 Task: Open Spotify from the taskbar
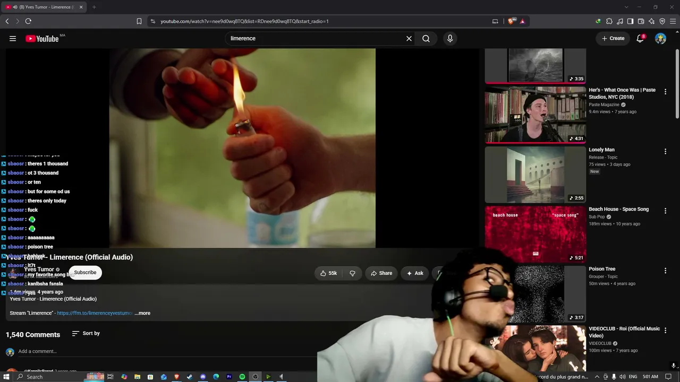pos(242,377)
